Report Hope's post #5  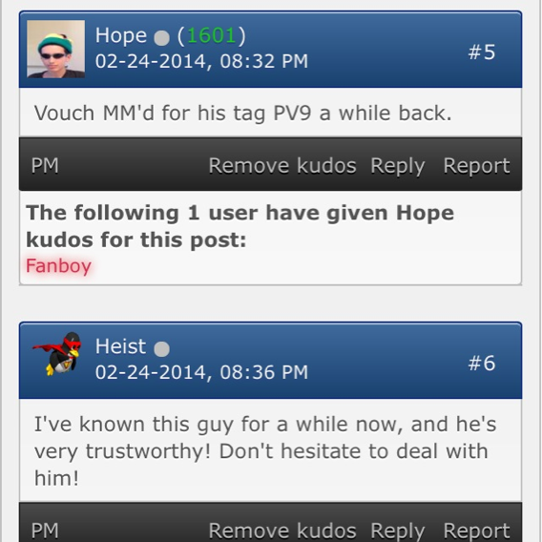[x=476, y=166]
